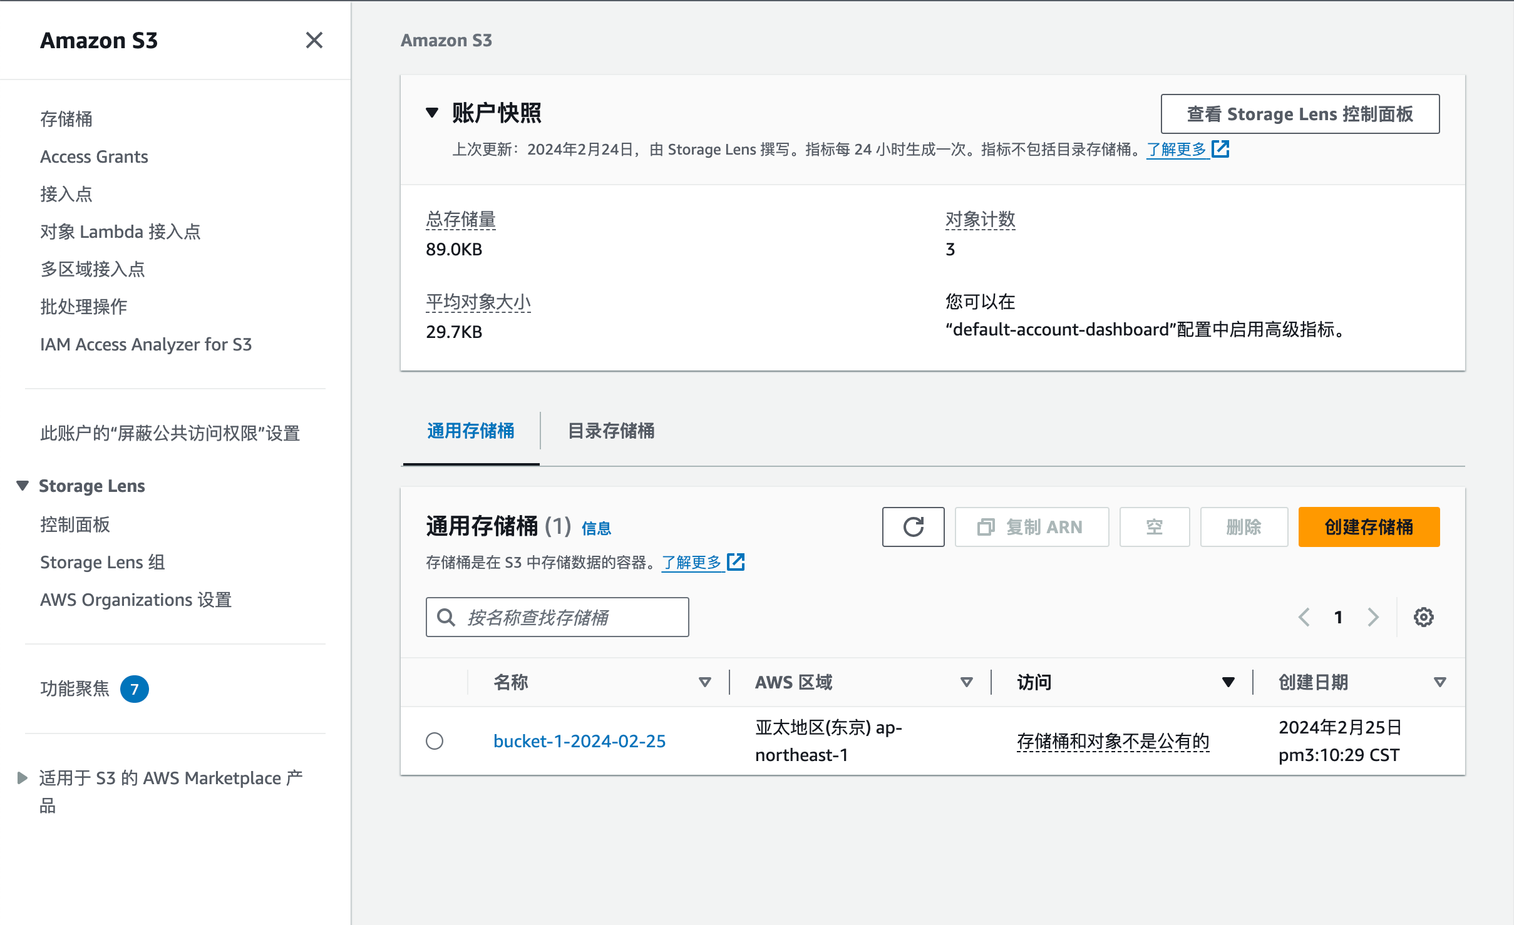1514x925 pixels.
Task: Open Storage Lens 组 in sidebar
Action: coord(103,562)
